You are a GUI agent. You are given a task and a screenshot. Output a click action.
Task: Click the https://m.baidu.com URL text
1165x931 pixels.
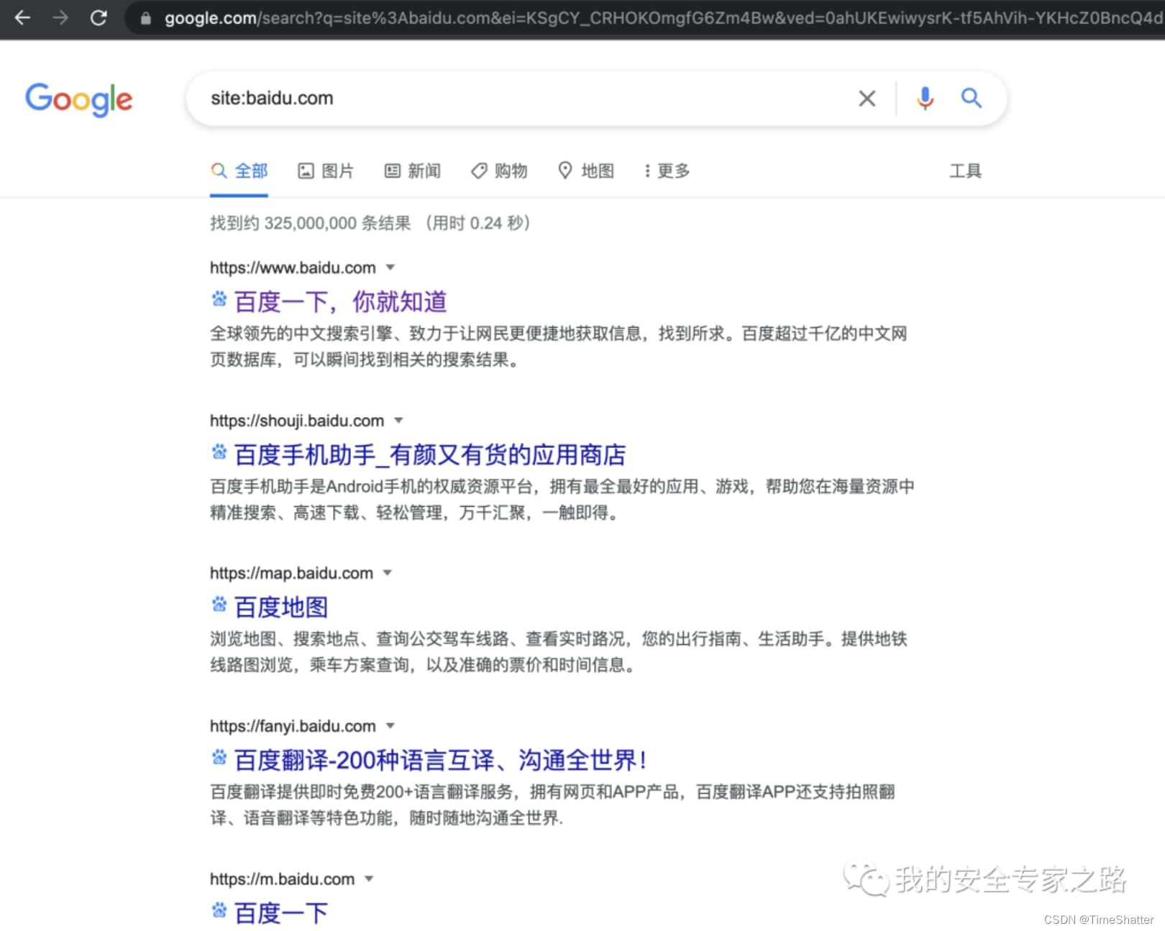point(282,879)
